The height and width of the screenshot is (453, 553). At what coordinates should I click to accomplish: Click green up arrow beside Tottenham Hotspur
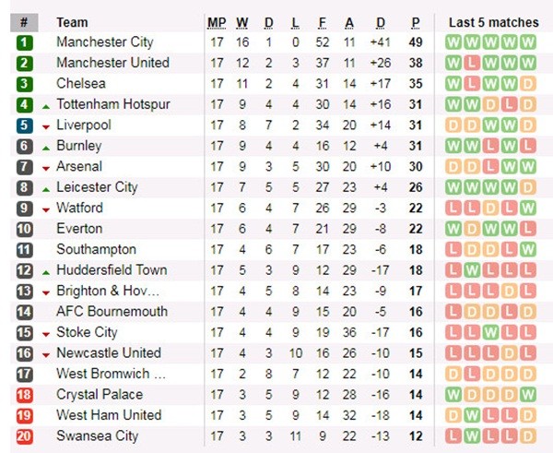click(x=46, y=105)
